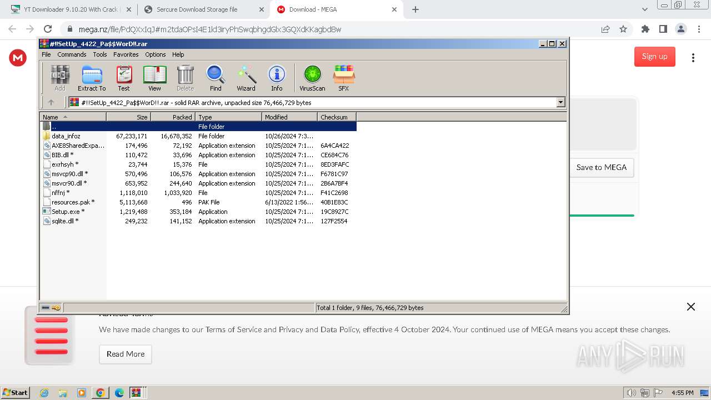Run the Test archive tool

[x=124, y=78]
